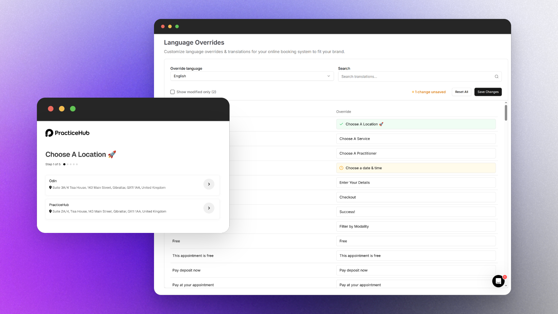Expand the PracticeHub location row chevron
Screen dimensions: 558x314
tap(209, 208)
